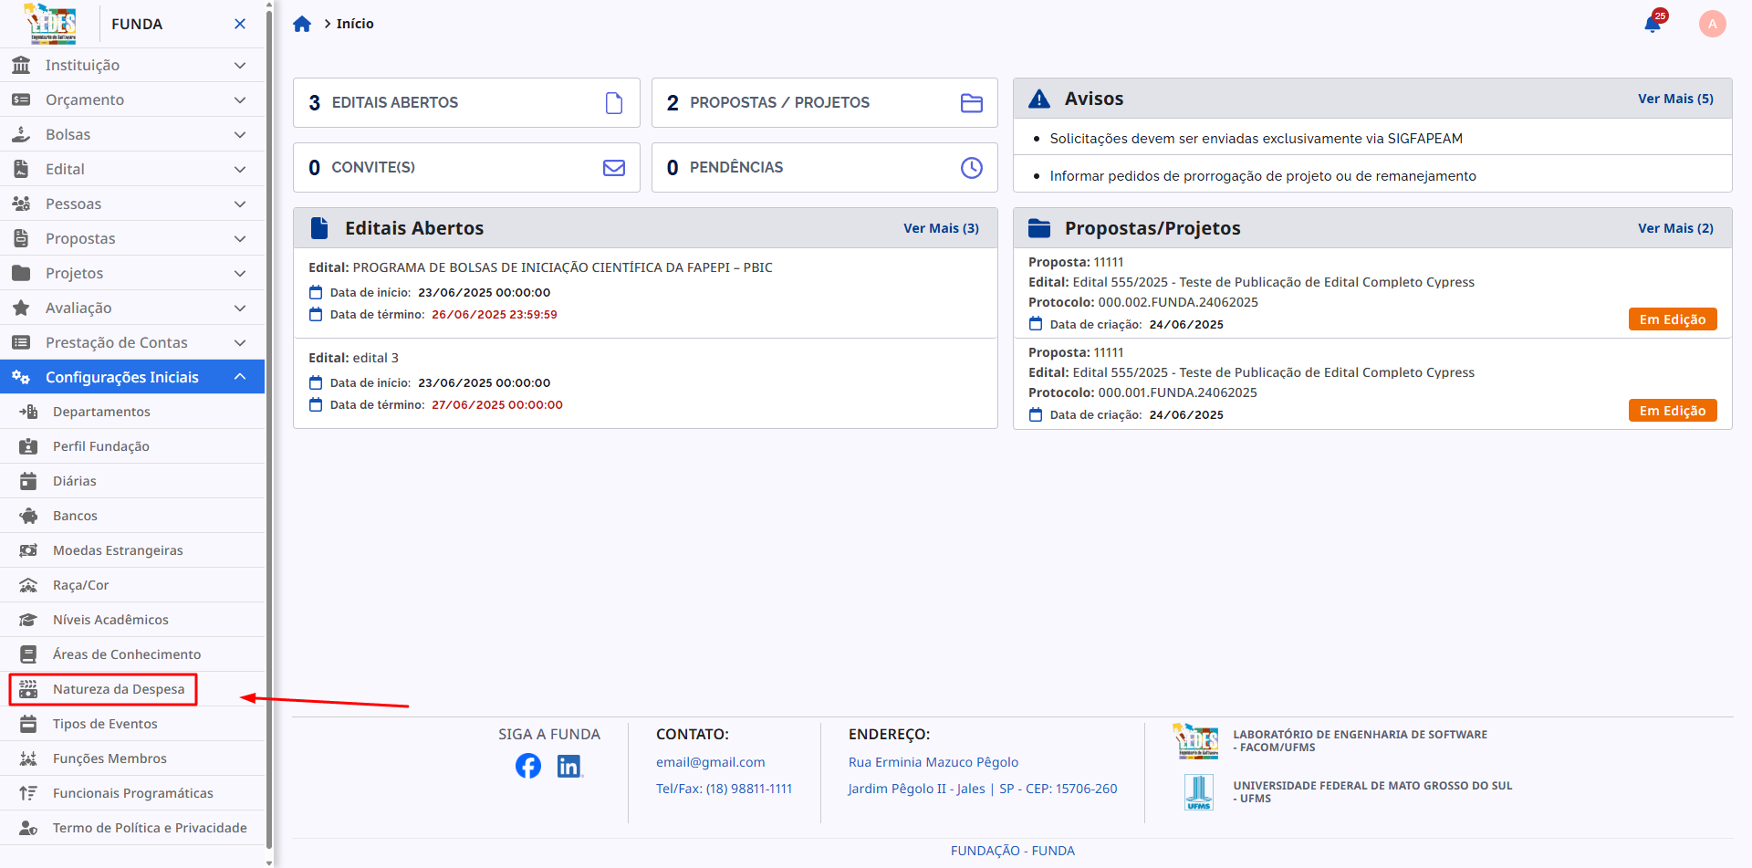Click the folder icon in Propostas / Projetos card
This screenshot has width=1752, height=868.
(x=972, y=103)
